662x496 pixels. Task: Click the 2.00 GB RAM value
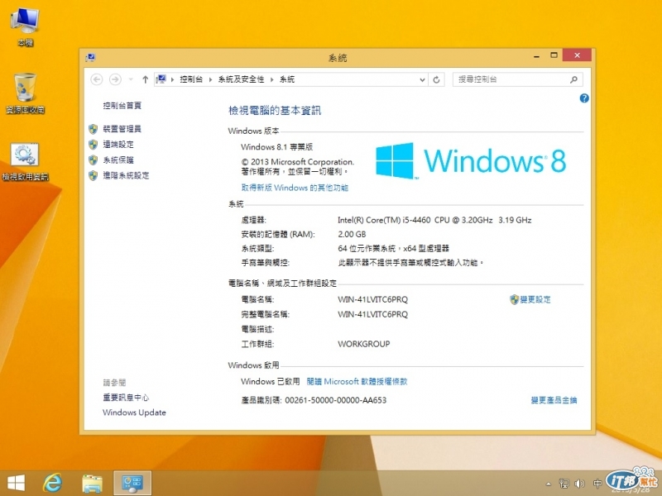pyautogui.click(x=352, y=234)
